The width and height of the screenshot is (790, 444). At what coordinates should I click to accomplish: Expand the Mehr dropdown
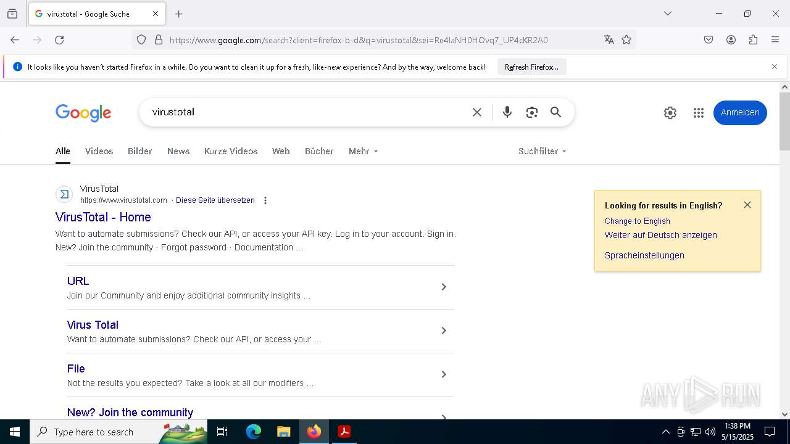(363, 151)
